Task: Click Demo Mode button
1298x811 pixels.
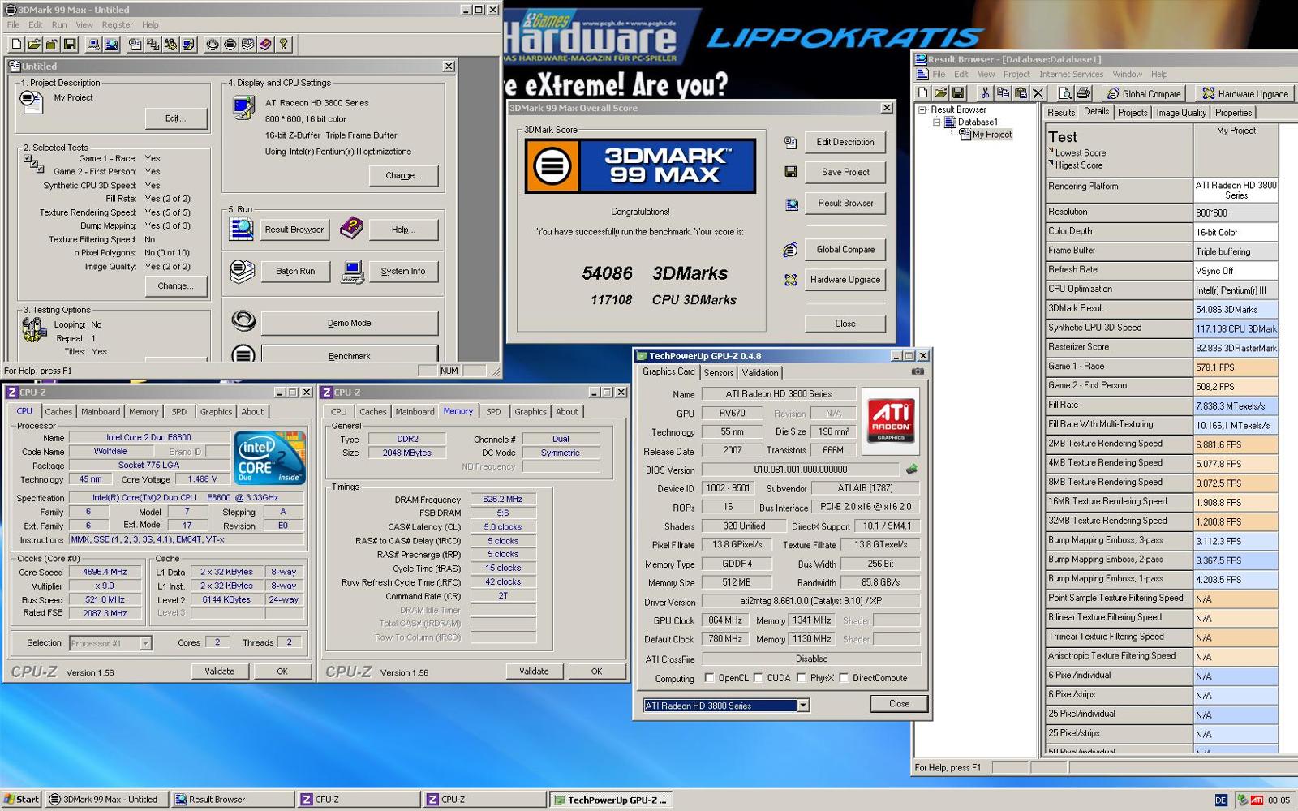Action: pos(350,323)
